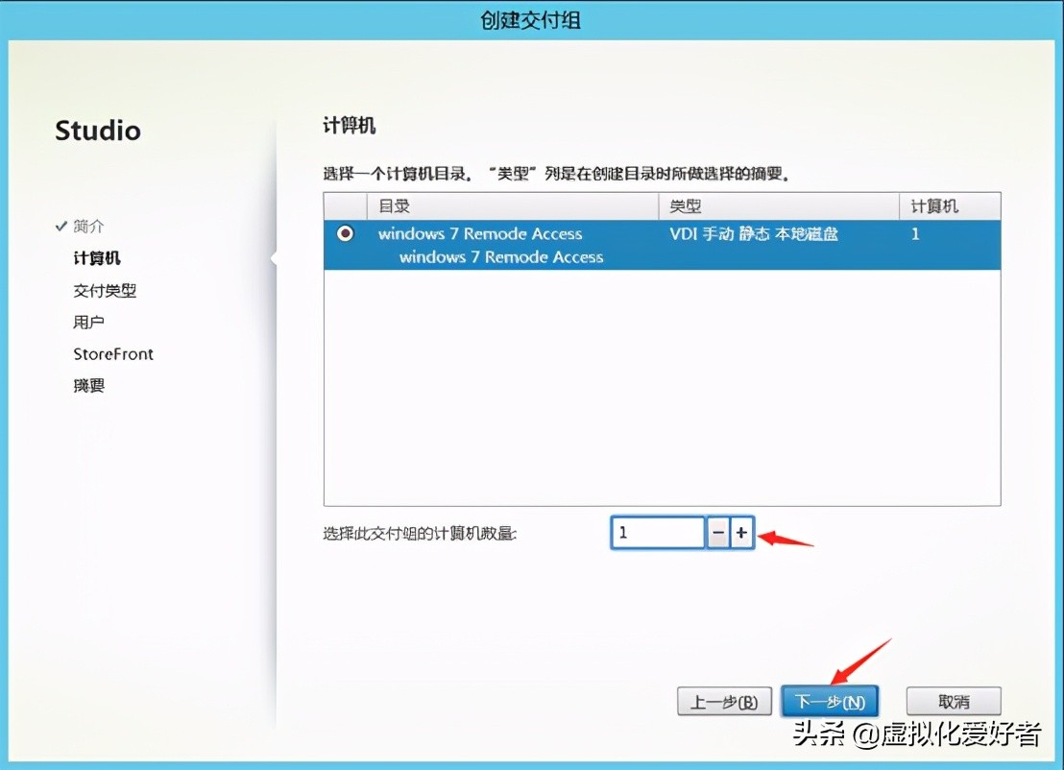Click the 计算机 column header in the table

click(950, 206)
